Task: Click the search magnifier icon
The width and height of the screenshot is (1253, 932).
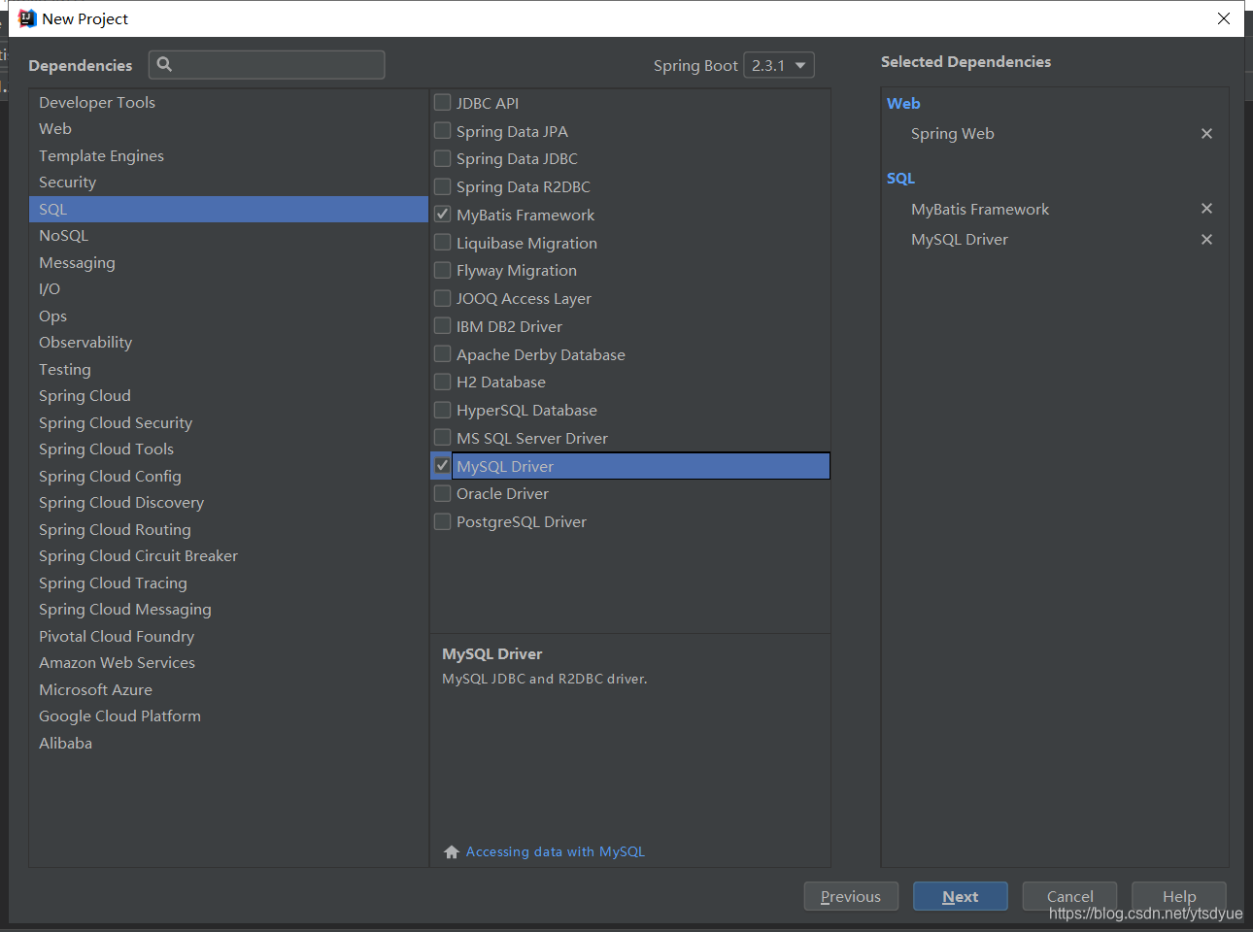Action: (164, 64)
